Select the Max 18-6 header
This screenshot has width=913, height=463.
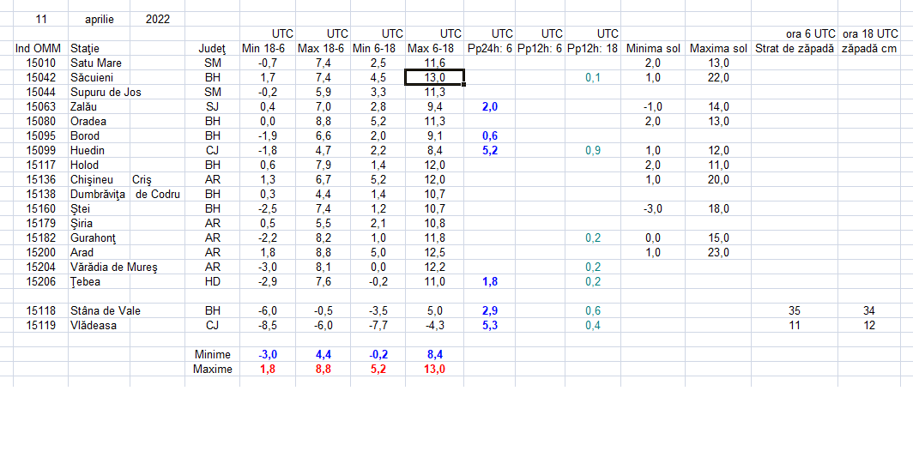[320, 48]
